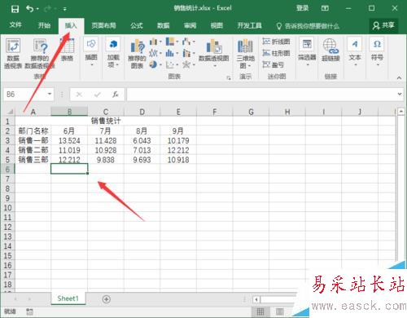The width and height of the screenshot is (407, 318).
Task: Click the Save icon in quick access toolbar
Action: (x=15, y=9)
